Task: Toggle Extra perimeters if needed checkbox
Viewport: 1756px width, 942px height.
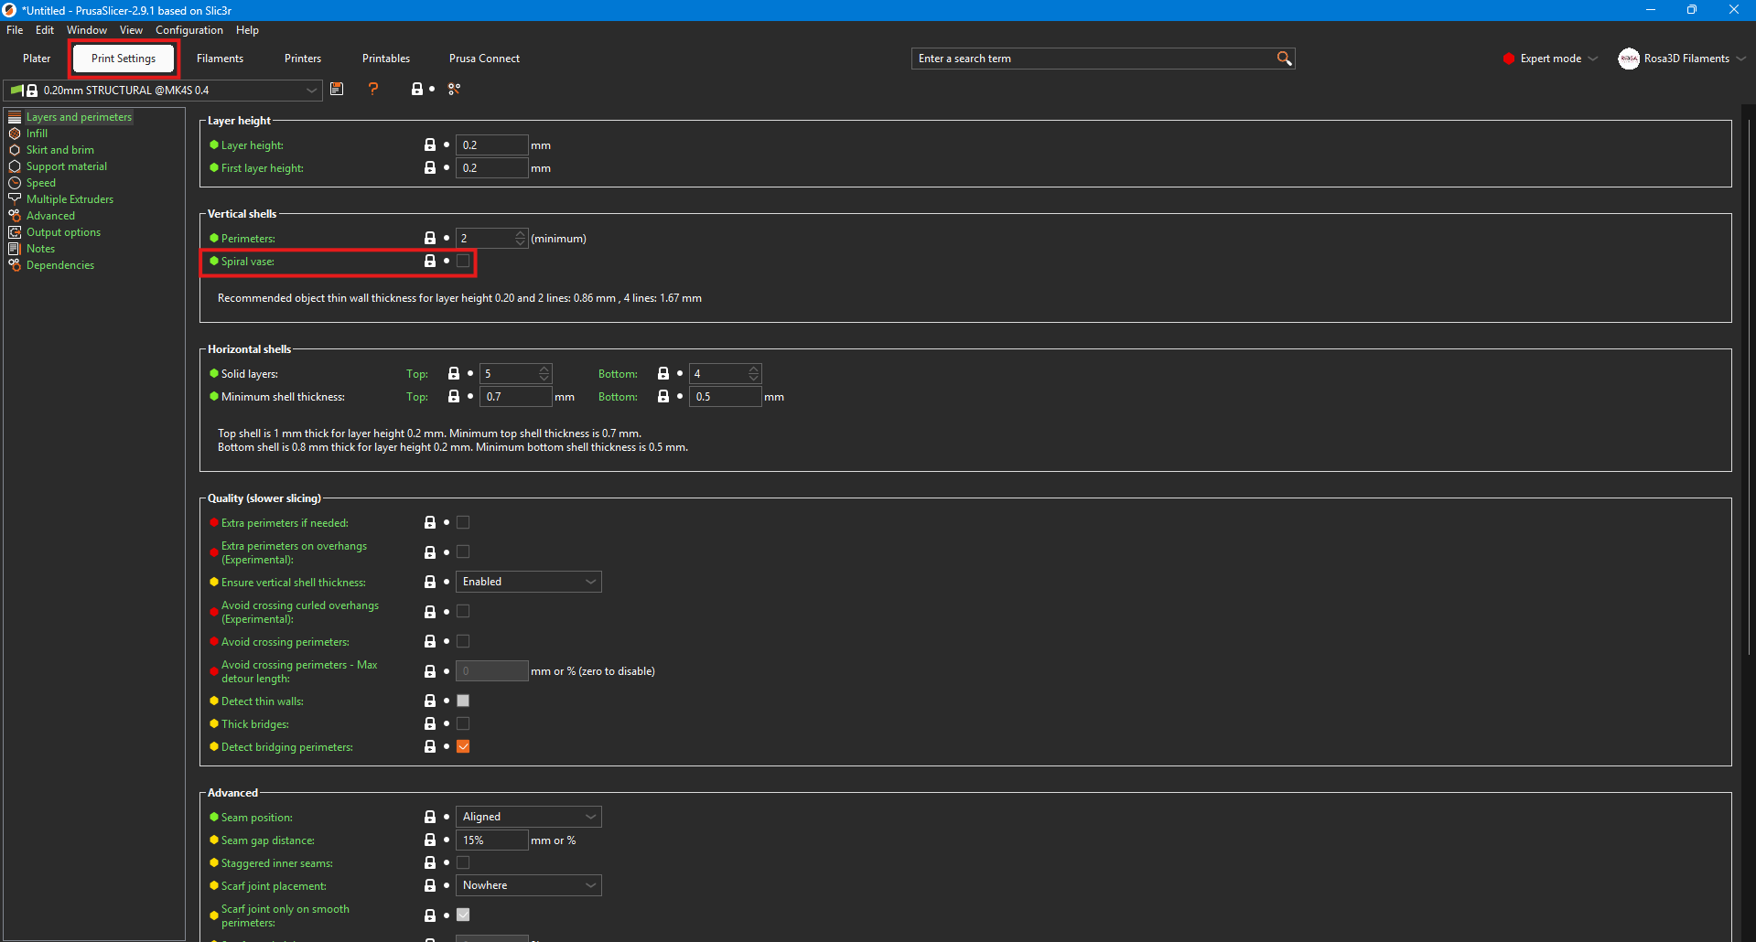Action: point(463,522)
